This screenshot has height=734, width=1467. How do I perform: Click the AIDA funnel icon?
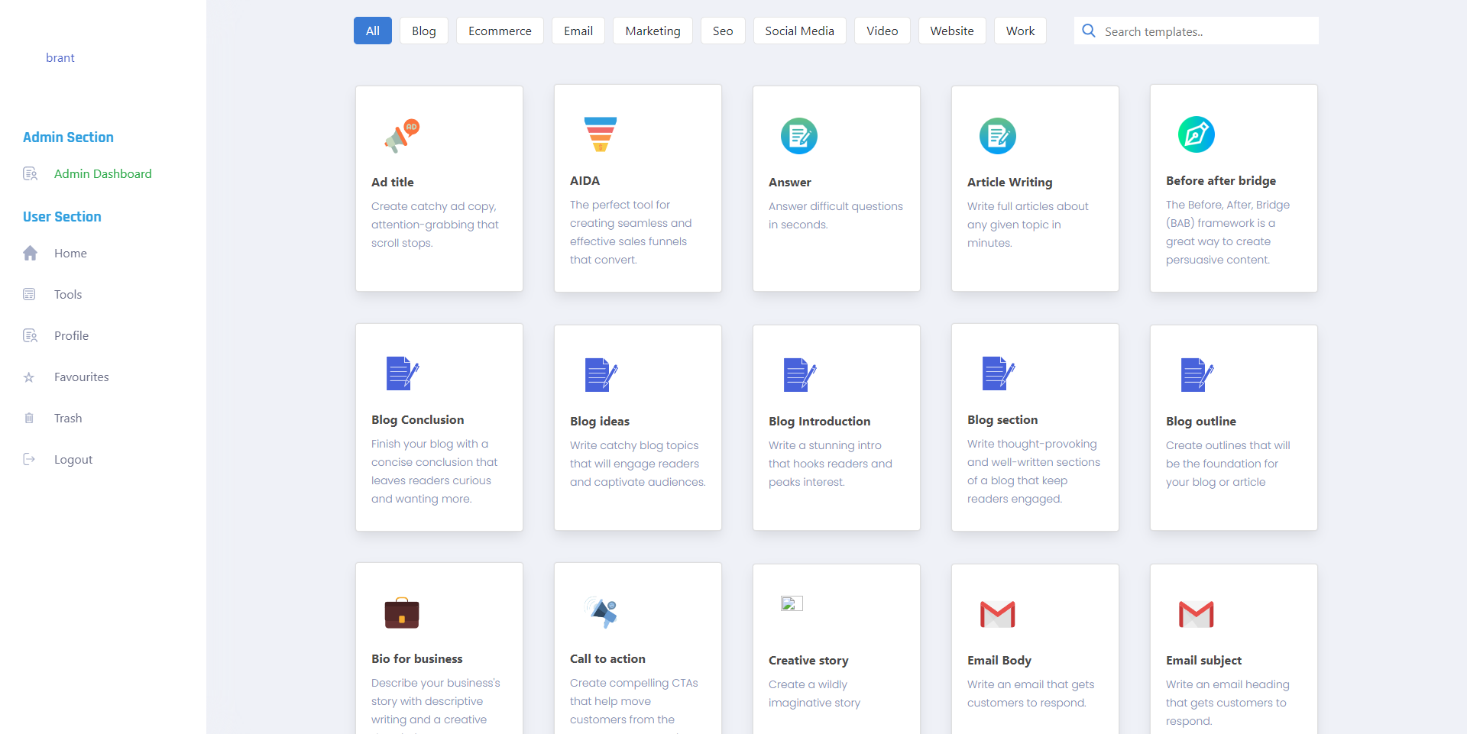[x=600, y=134]
